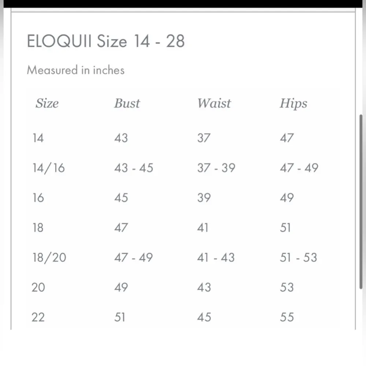Viewport: 366px width, 366px height.
Task: Click the 18/20 size row label
Action: (x=49, y=257)
